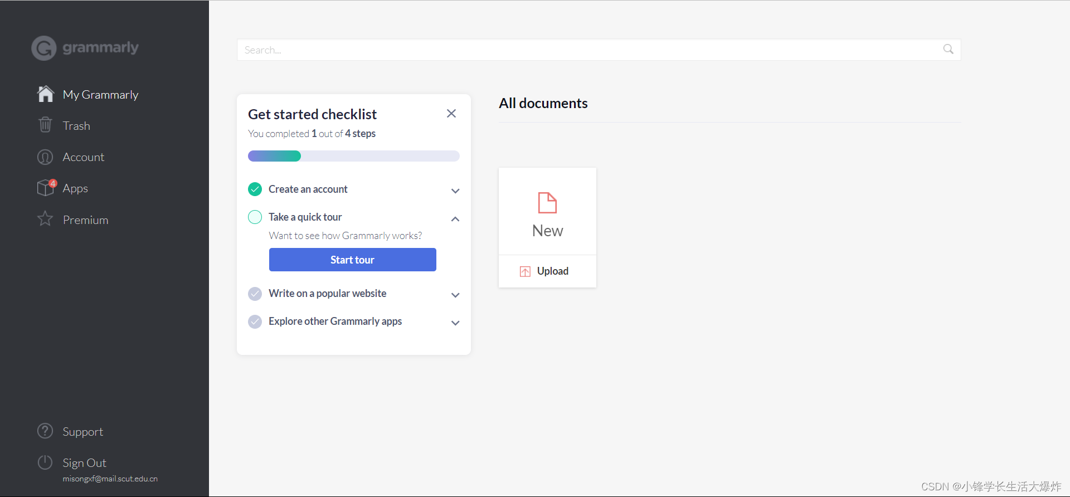This screenshot has width=1070, height=497.
Task: Open Support in sidebar
Action: [83, 432]
